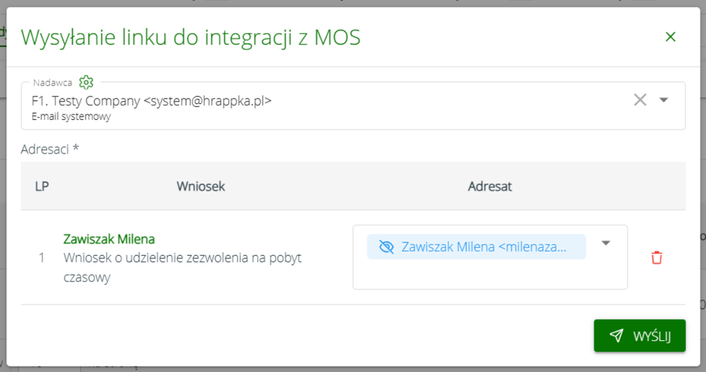Click the Adresat column header

tap(490, 186)
